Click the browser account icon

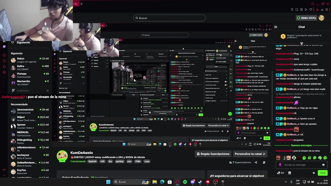point(317,10)
